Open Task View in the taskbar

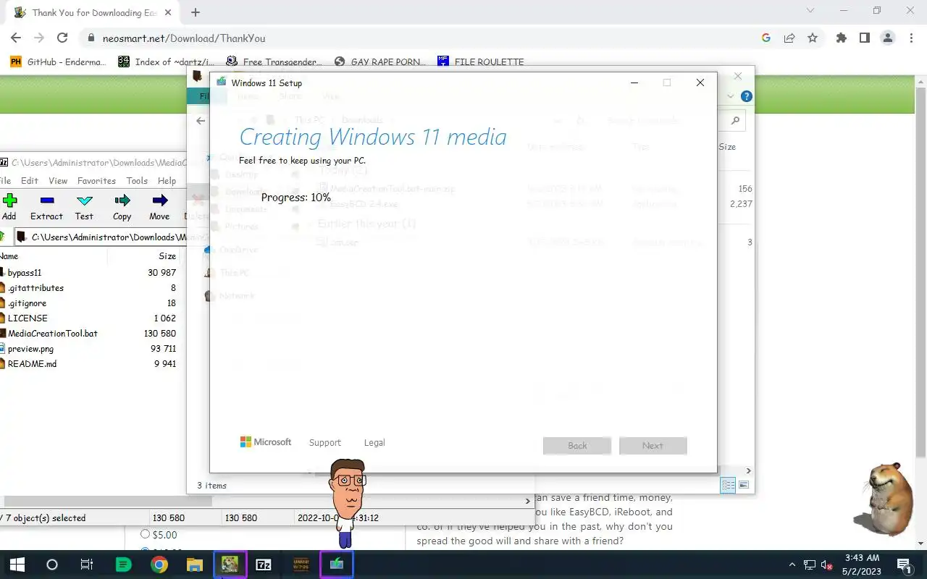tap(87, 565)
